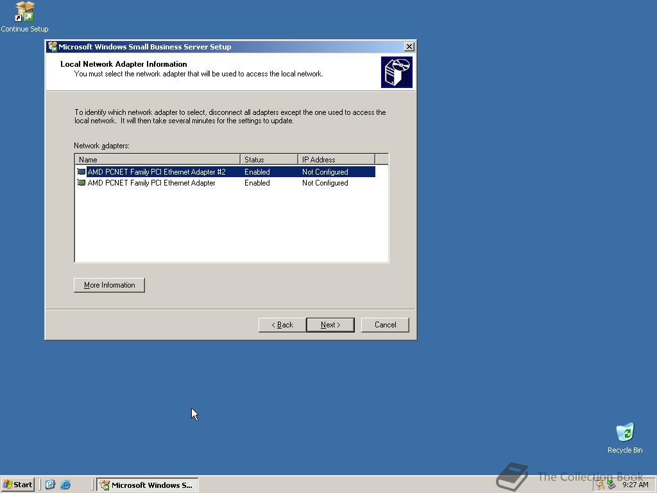
Task: Click the Network adapters label
Action: [101, 146]
